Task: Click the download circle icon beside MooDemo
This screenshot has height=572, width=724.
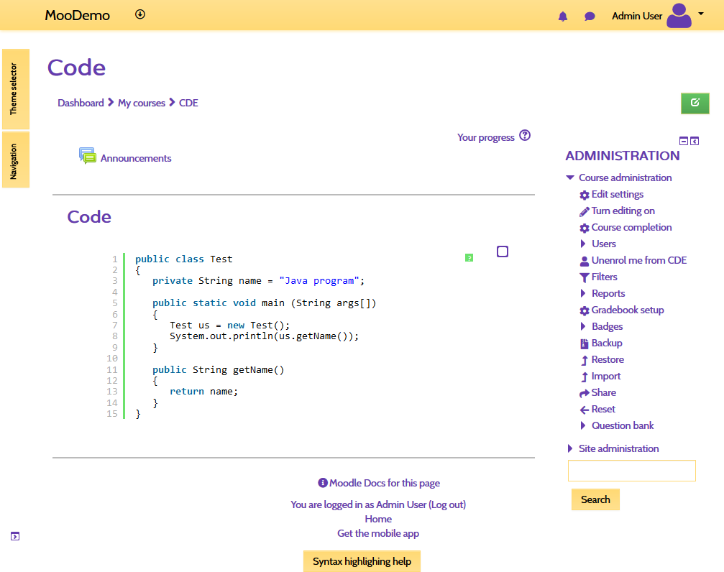Action: (x=140, y=14)
